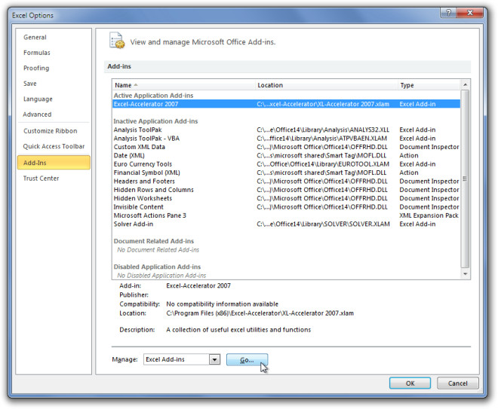Click the Cancel button

pos(457,383)
